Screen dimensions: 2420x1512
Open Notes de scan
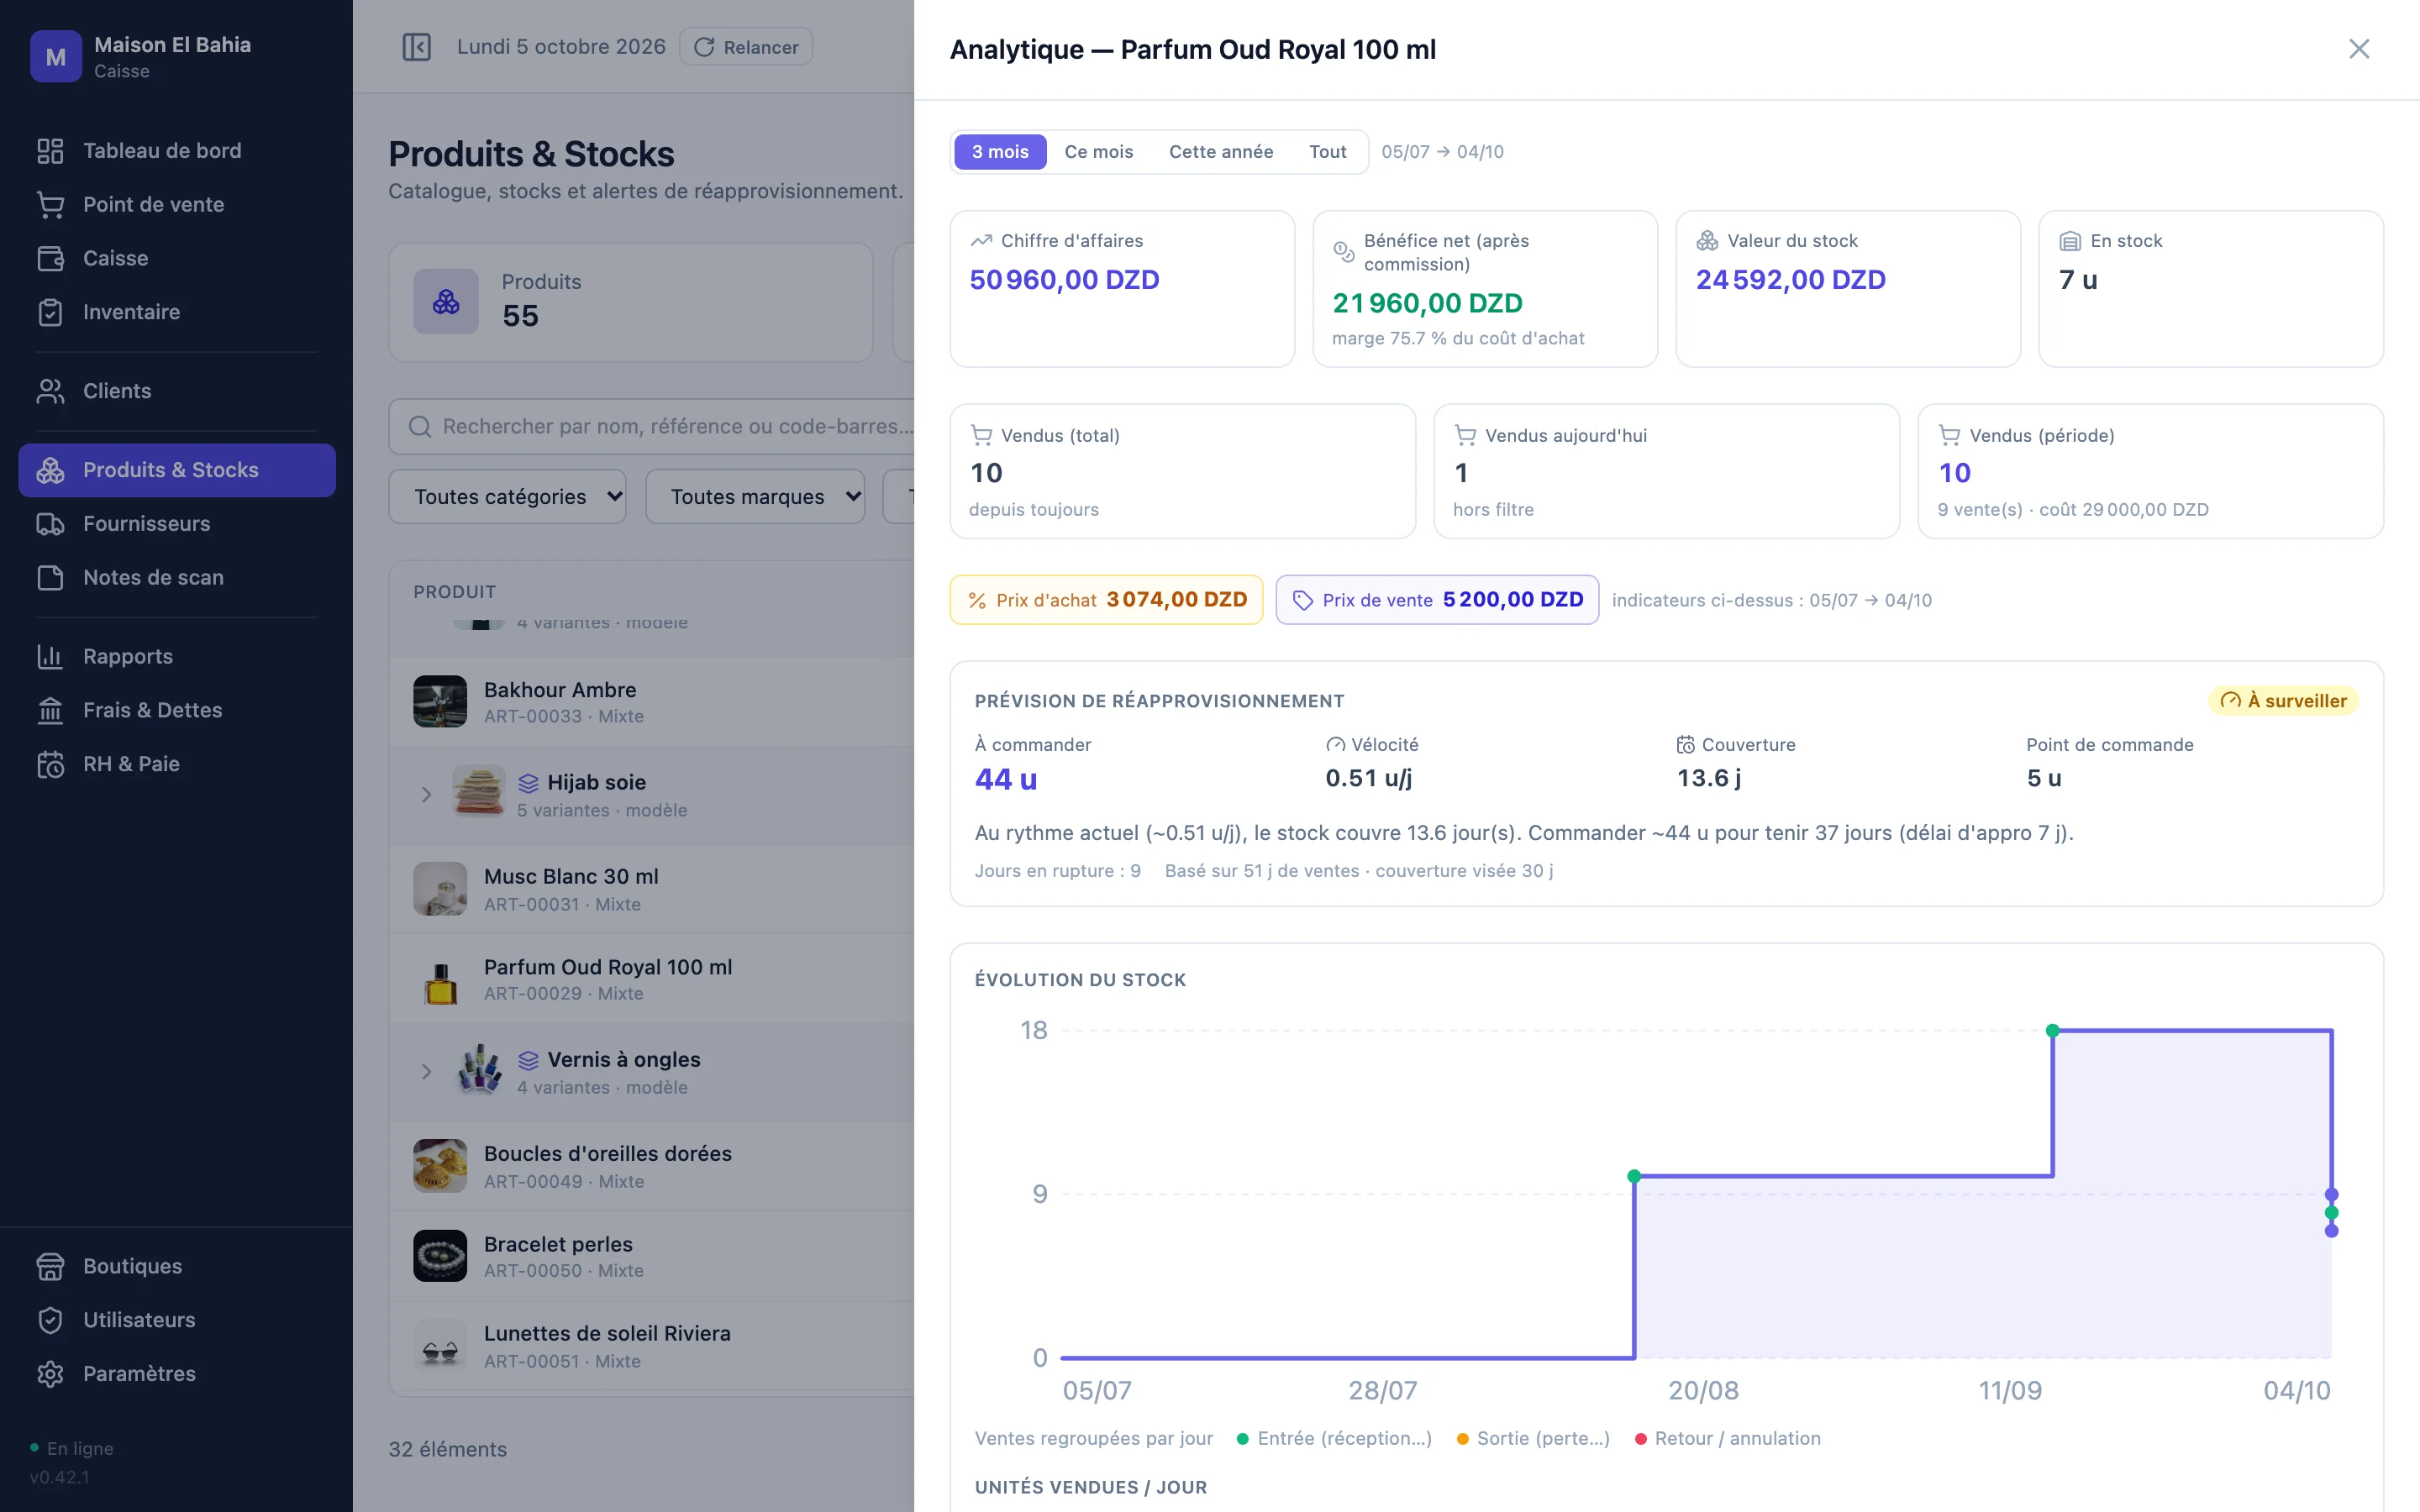177,577
